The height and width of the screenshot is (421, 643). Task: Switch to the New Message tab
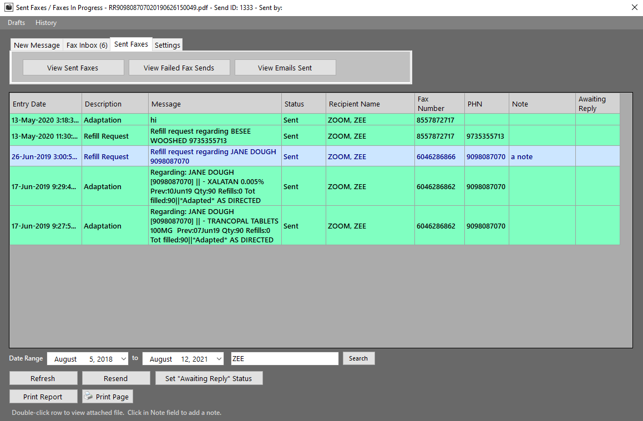[37, 45]
